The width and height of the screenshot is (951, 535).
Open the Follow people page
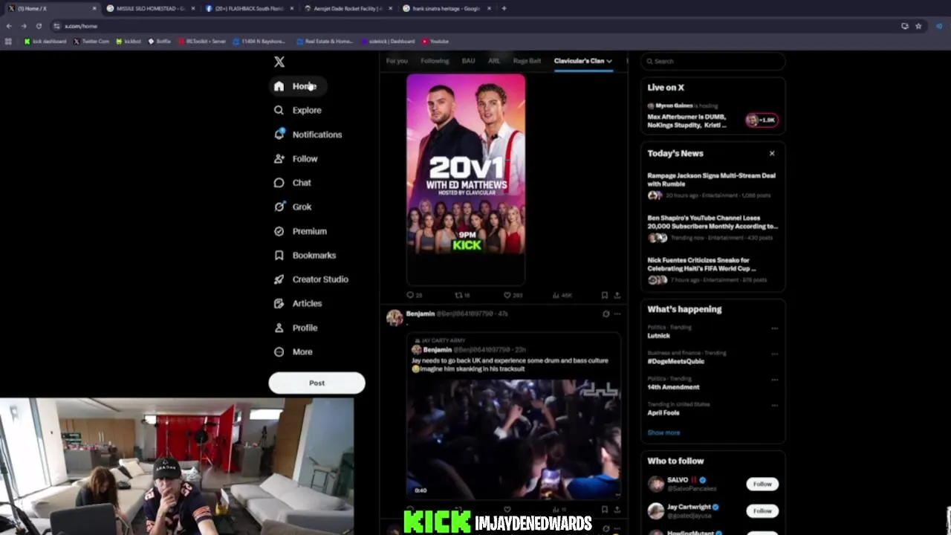pos(296,158)
